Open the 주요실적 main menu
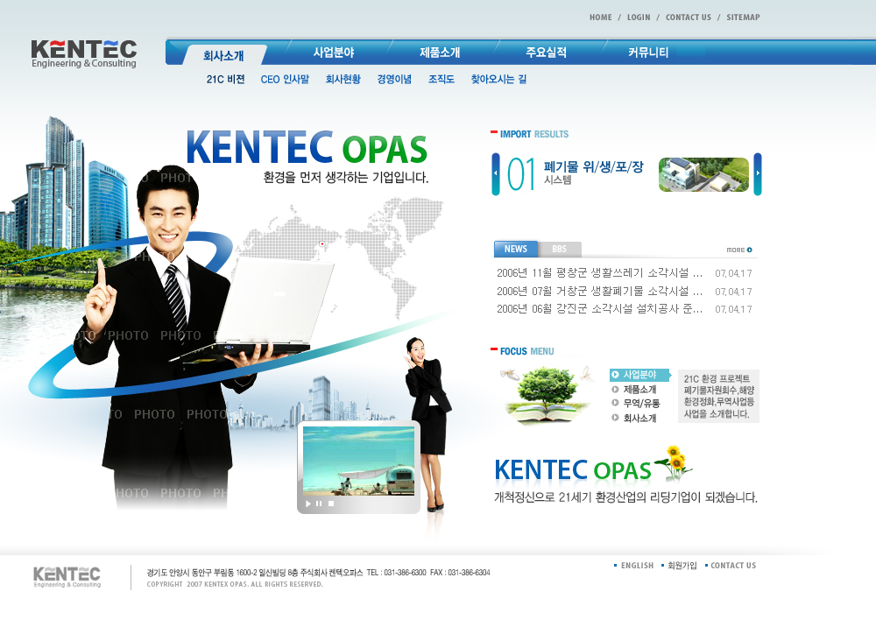 tap(546, 53)
